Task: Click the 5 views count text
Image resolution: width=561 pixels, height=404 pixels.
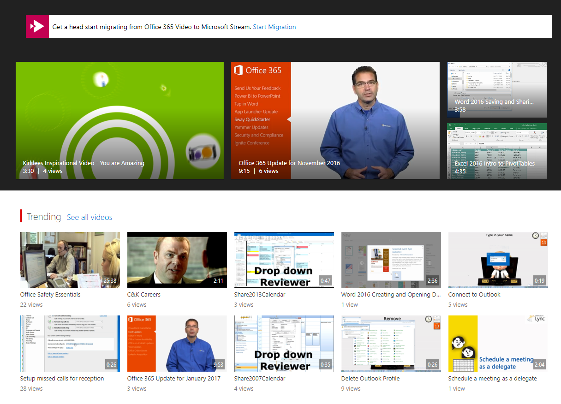Action: (x=458, y=305)
